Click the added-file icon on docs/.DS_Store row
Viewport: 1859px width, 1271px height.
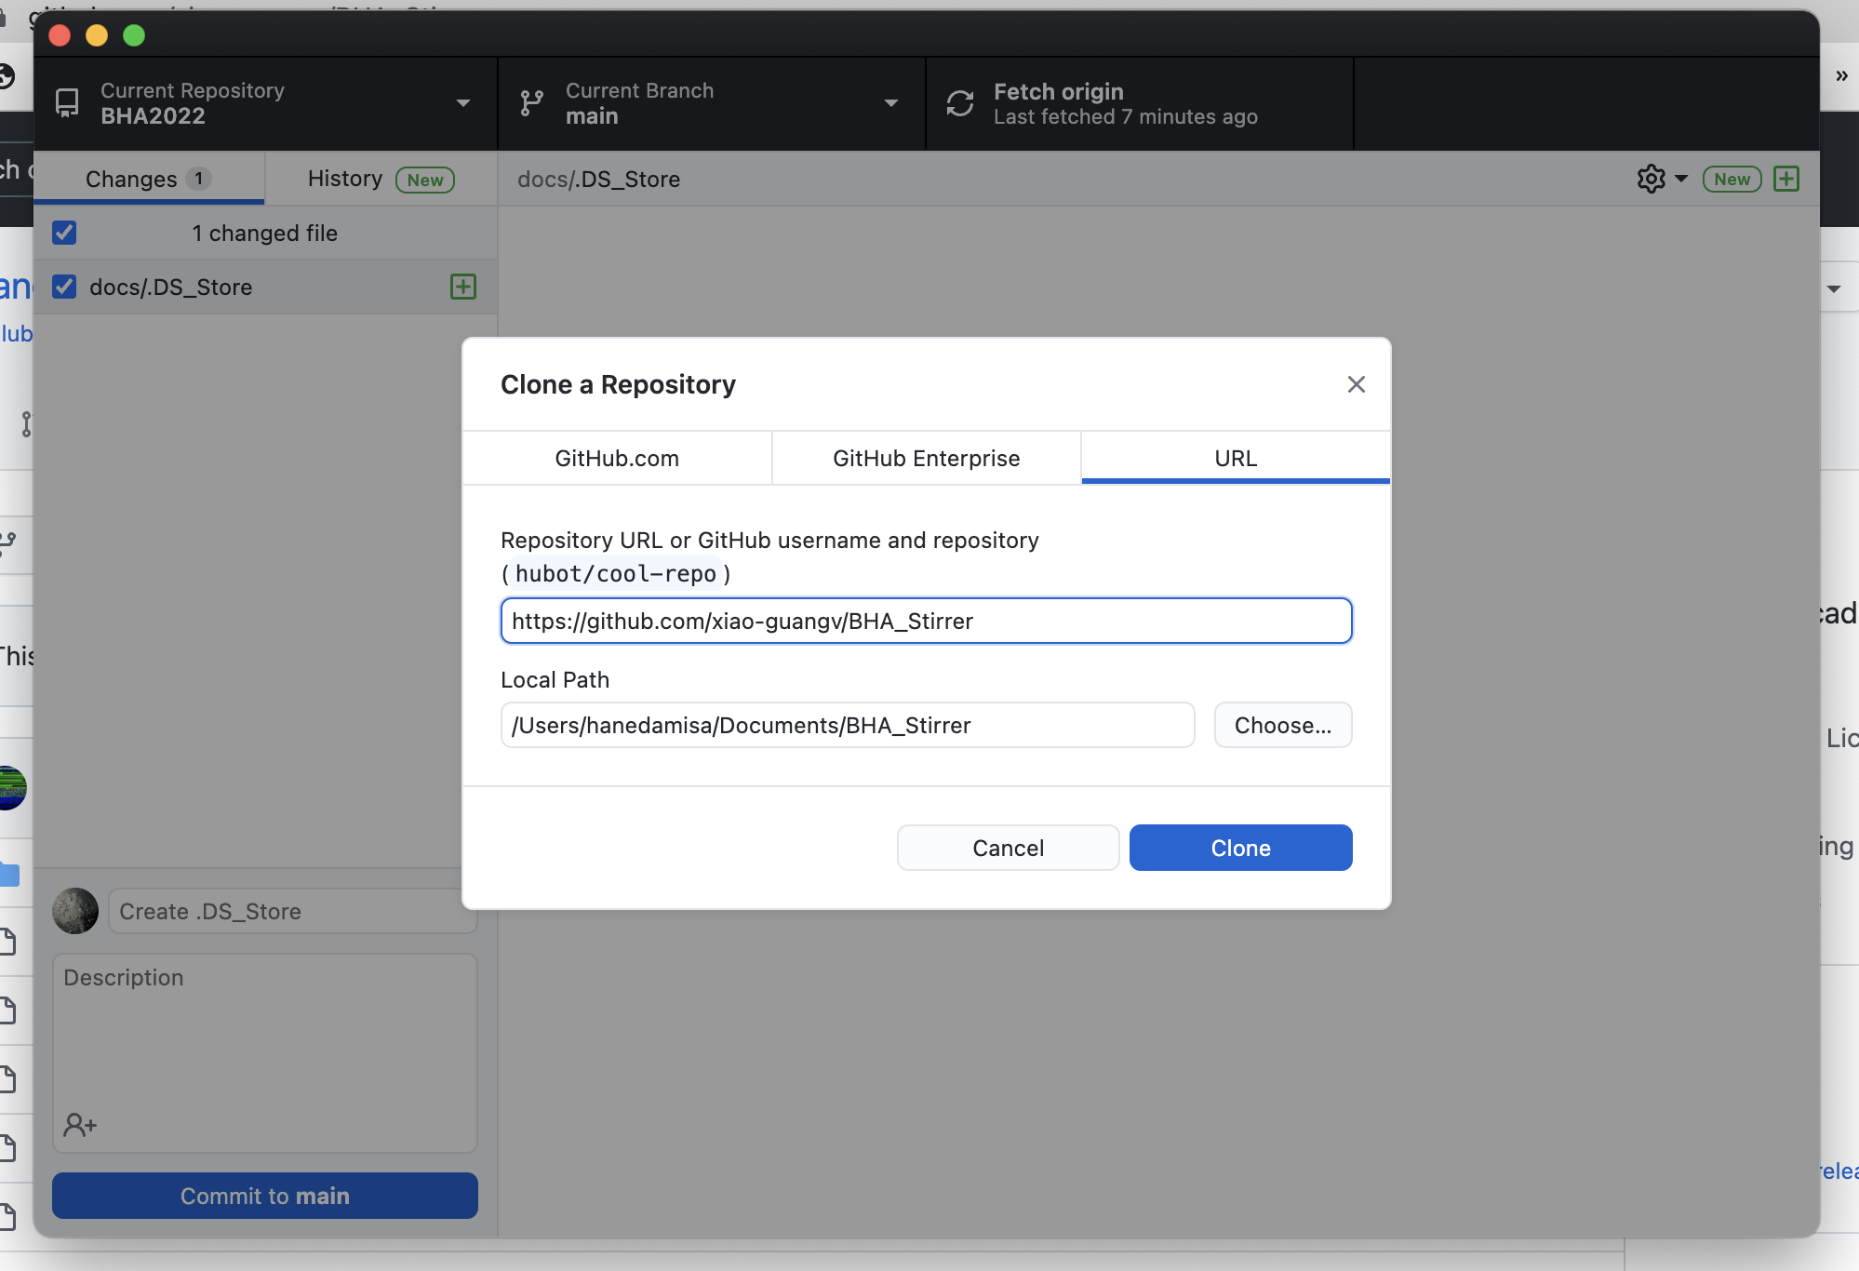point(463,287)
